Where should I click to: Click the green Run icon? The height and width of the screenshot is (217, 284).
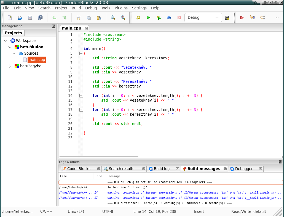coord(149,18)
